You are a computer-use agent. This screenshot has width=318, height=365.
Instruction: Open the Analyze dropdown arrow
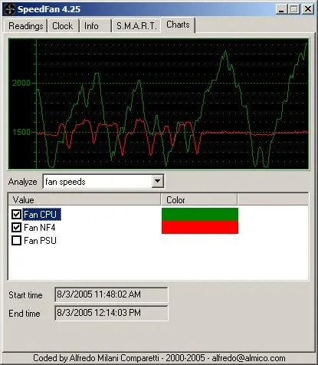tap(157, 182)
